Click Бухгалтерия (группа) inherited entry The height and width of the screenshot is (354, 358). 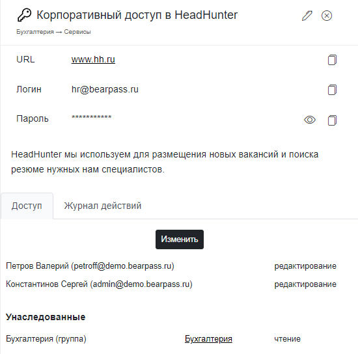coord(46,339)
